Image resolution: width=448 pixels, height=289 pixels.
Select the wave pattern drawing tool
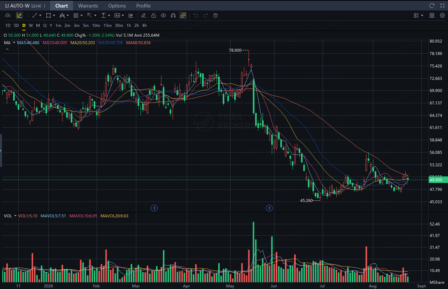62,15
